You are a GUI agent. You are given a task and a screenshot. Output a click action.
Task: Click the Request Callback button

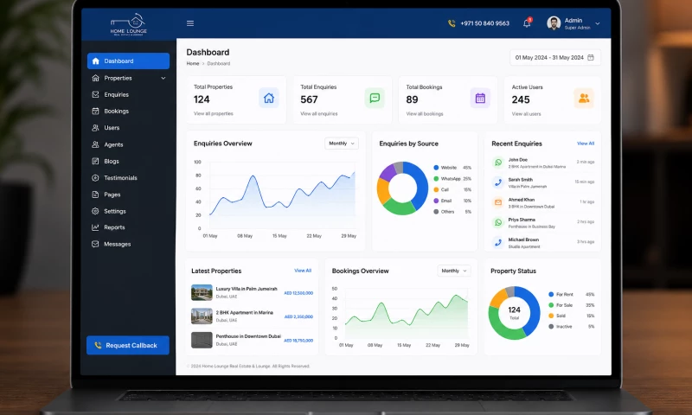[128, 345]
